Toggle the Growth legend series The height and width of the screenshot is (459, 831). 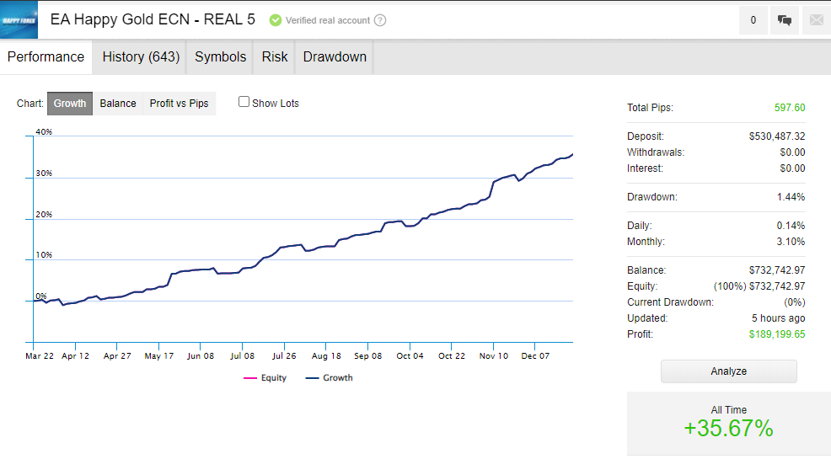coord(330,377)
